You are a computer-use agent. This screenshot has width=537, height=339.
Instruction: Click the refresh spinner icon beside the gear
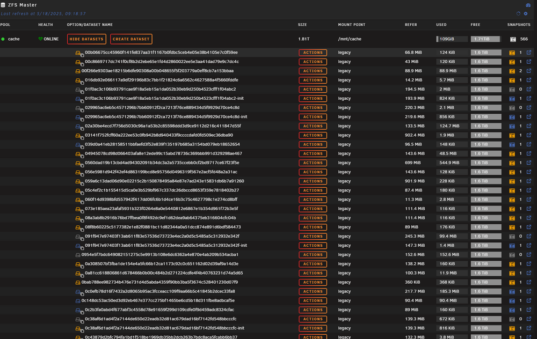point(518,14)
